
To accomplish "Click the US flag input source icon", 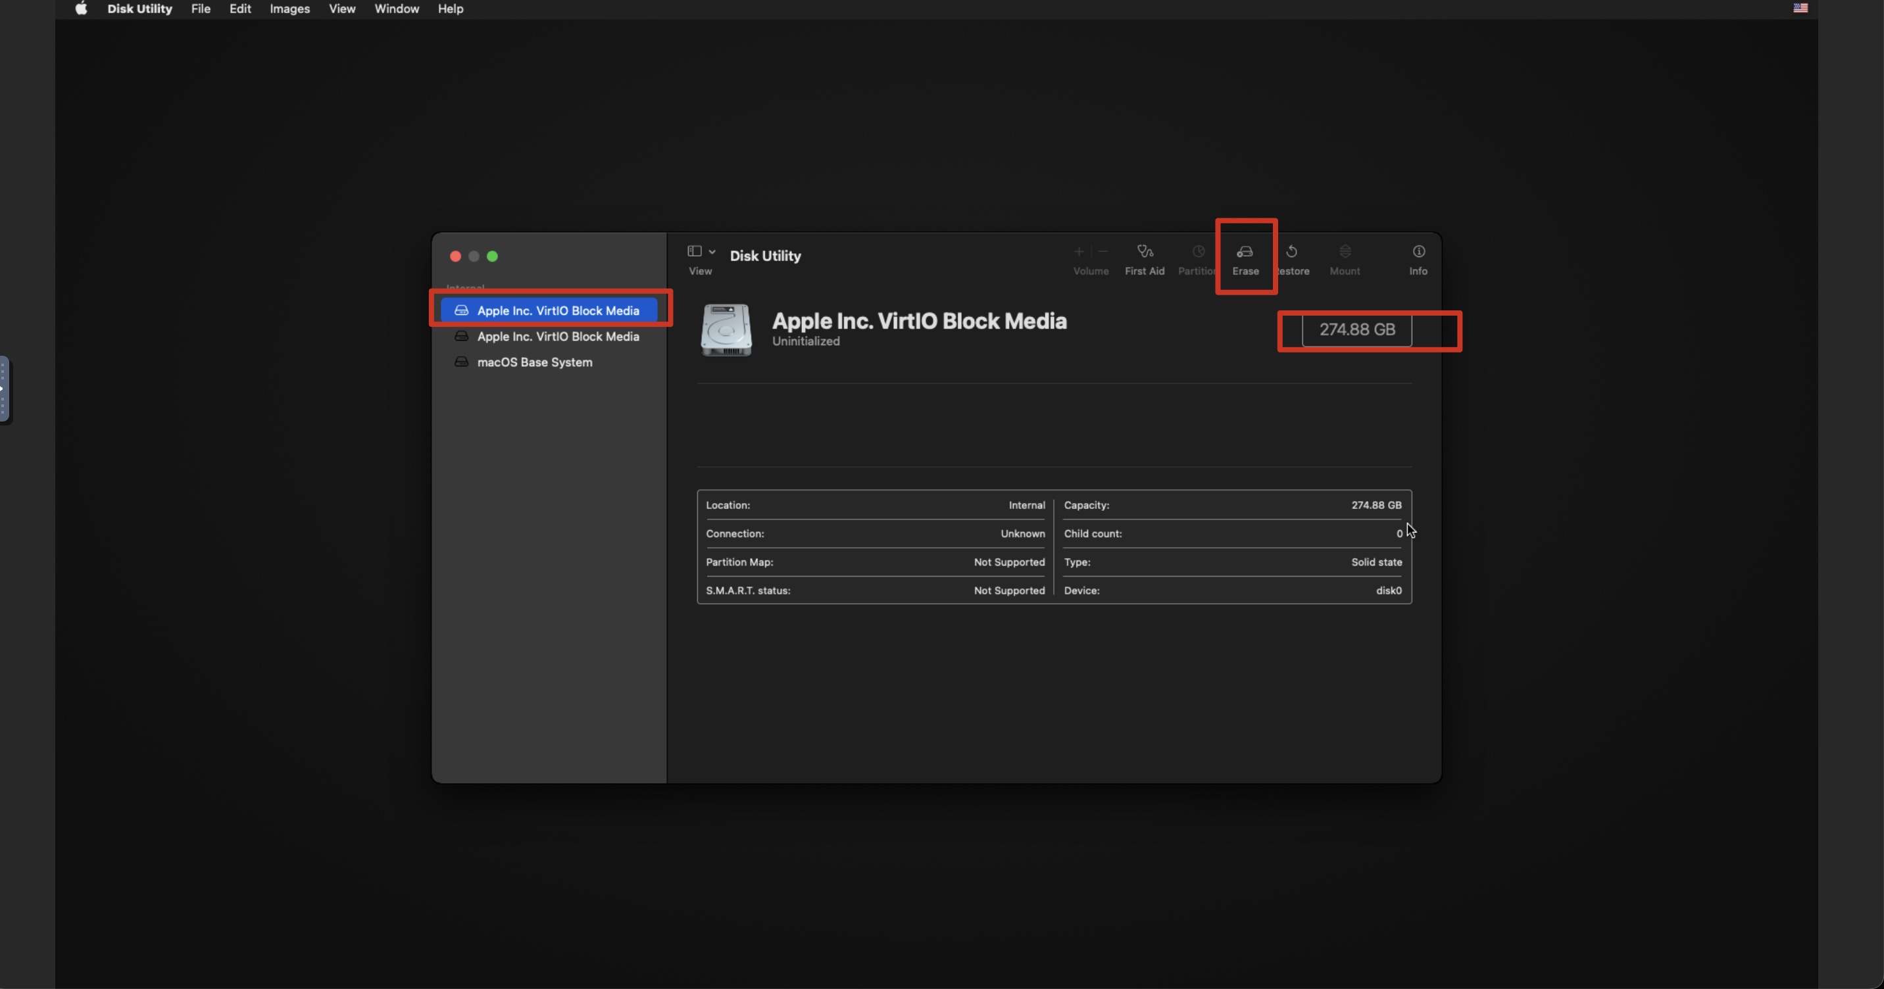I will point(1800,8).
